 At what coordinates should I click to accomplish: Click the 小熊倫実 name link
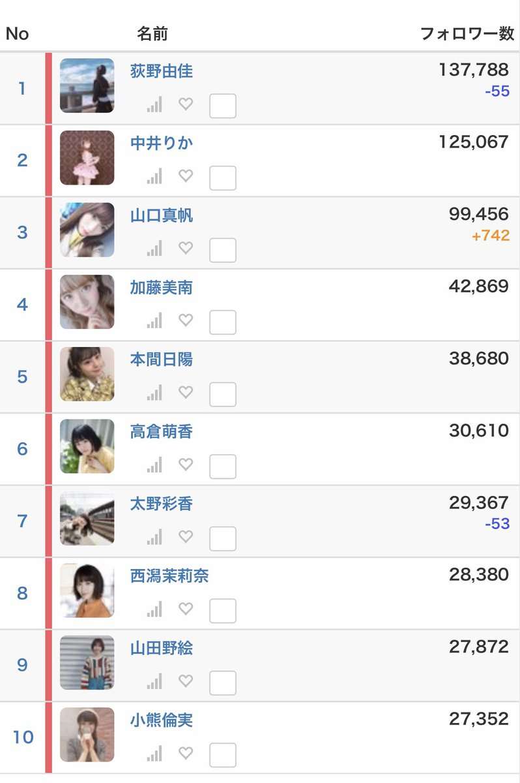pyautogui.click(x=162, y=721)
